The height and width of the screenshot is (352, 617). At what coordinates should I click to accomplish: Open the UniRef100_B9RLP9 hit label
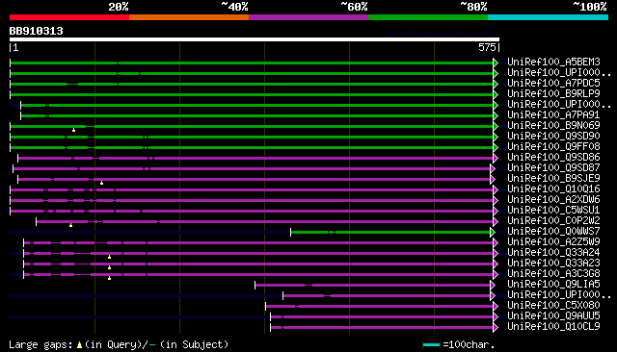click(553, 94)
